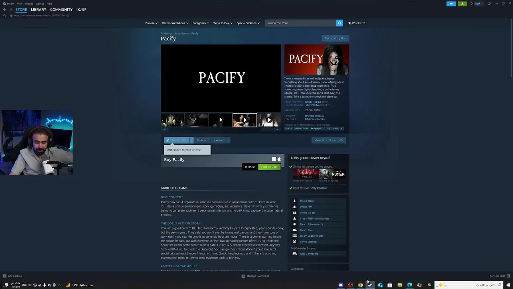Open the Shawn Hitchcock developer link

coord(315,116)
